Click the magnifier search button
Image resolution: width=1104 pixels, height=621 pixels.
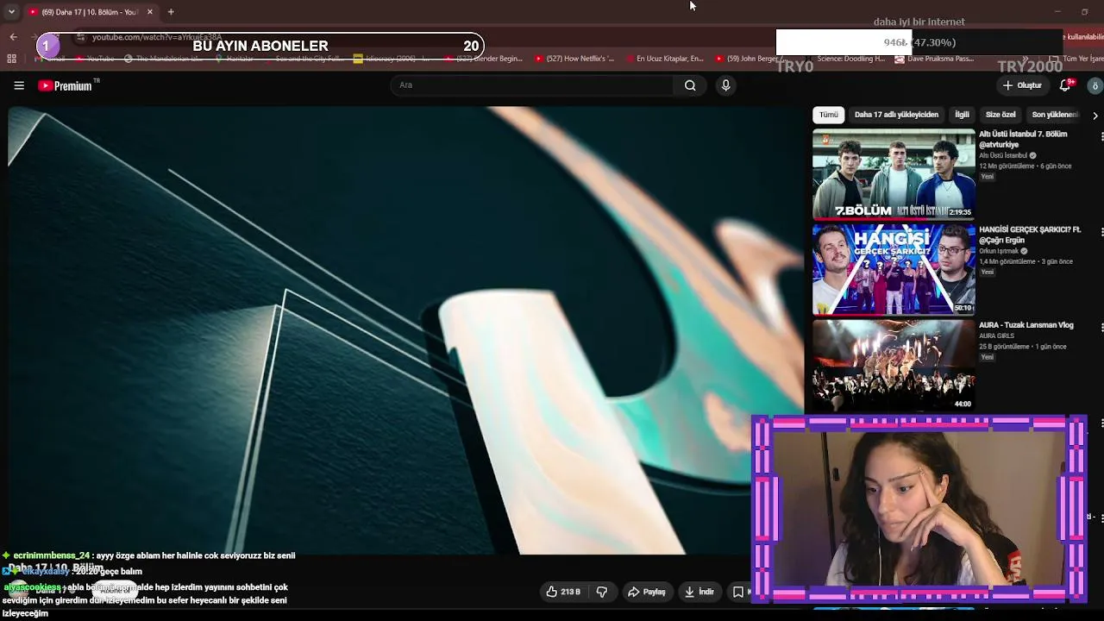(690, 85)
